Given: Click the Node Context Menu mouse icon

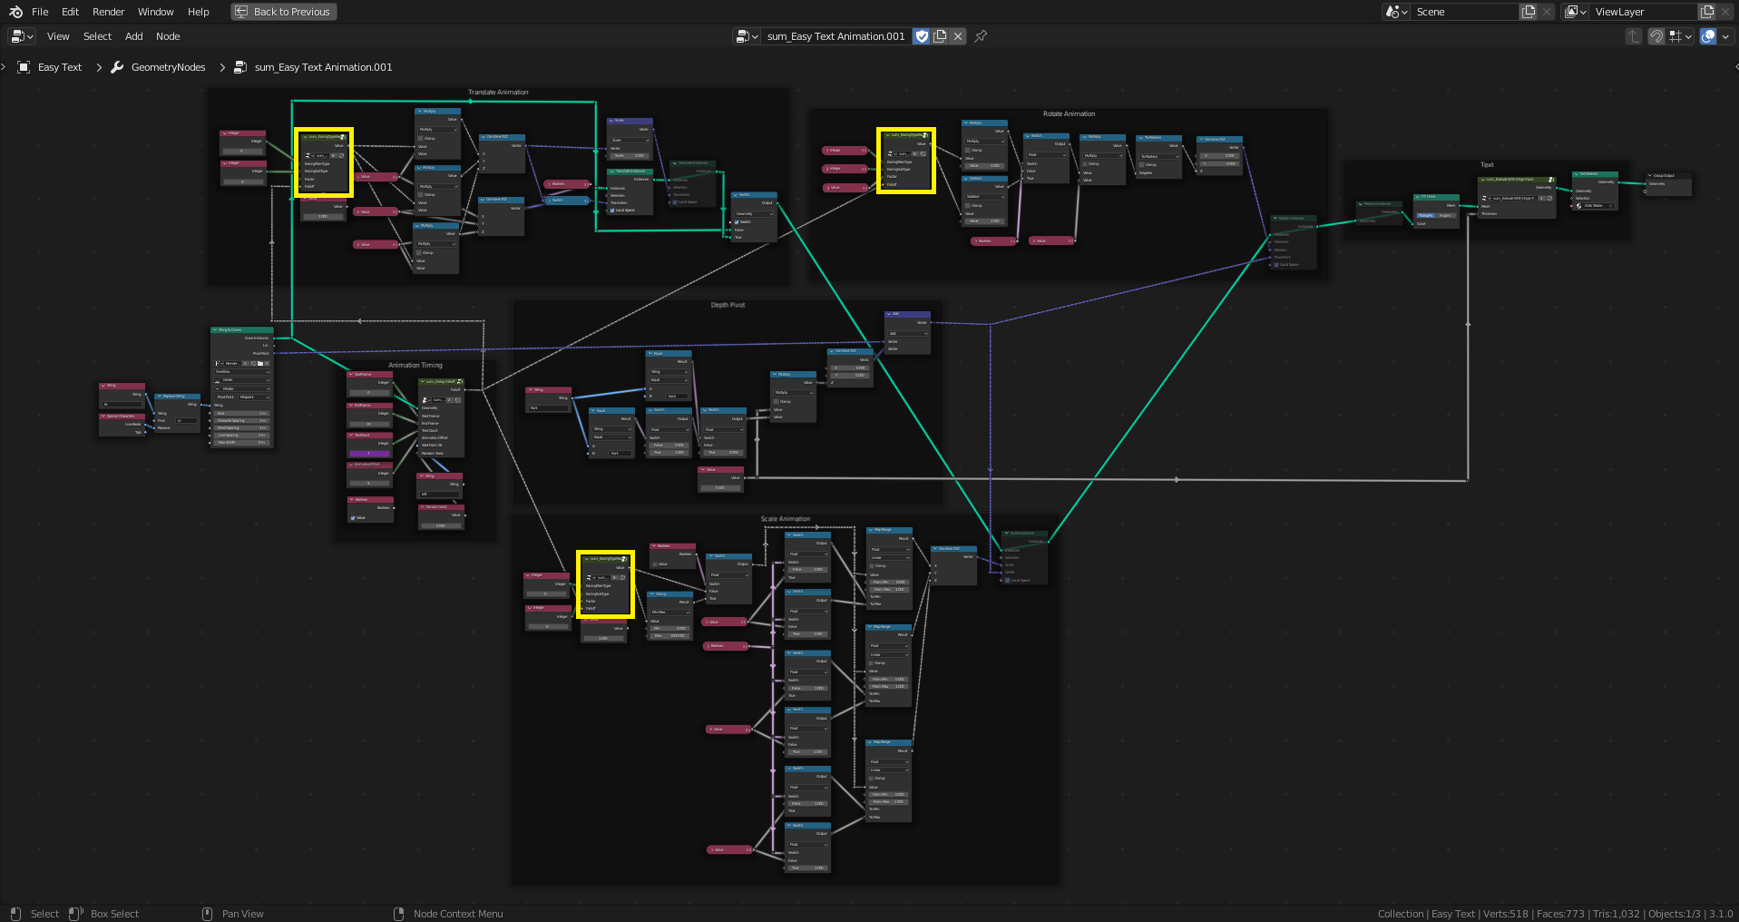Looking at the screenshot, I should pos(398,914).
